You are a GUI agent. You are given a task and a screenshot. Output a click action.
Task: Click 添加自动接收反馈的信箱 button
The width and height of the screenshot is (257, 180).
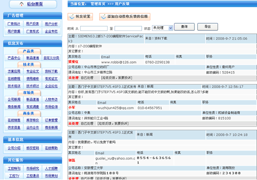(125, 17)
